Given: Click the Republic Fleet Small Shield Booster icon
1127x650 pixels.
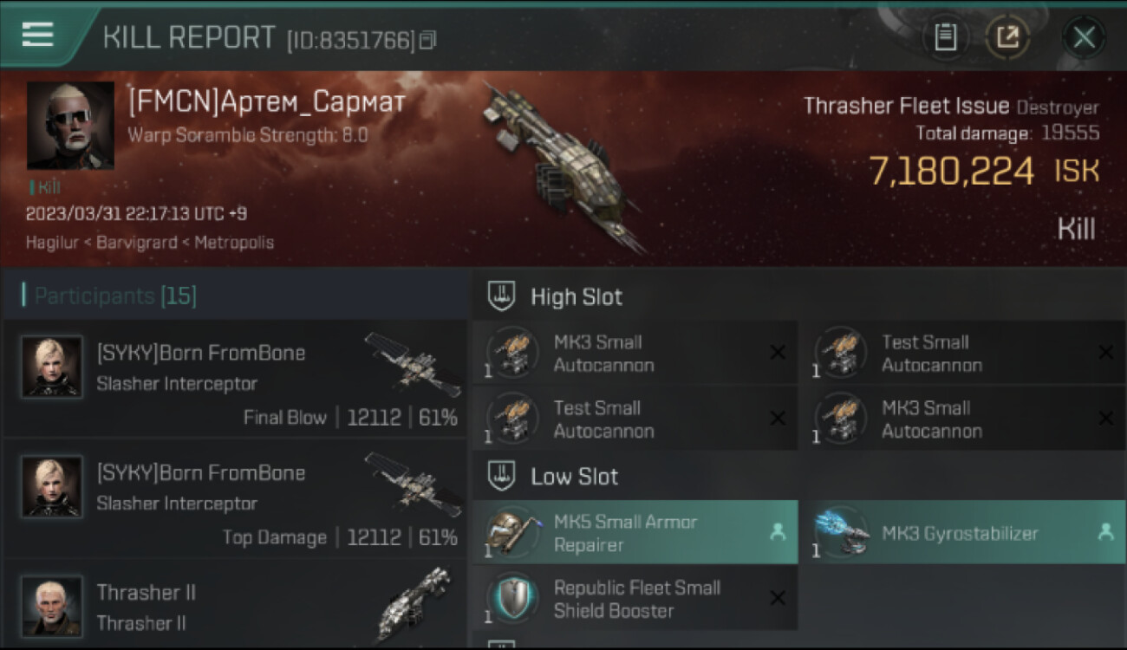Looking at the screenshot, I should tap(511, 598).
